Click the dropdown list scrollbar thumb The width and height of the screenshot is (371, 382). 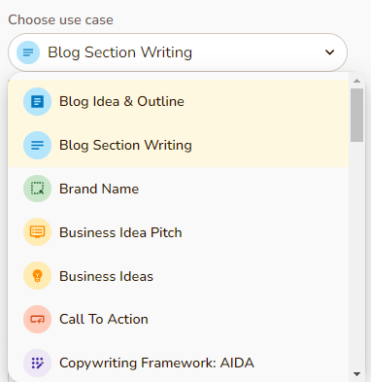tap(356, 115)
